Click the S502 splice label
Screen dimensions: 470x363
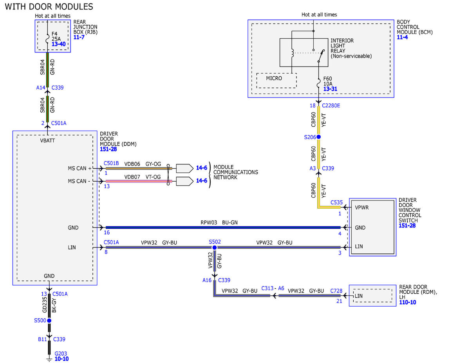[215, 242]
